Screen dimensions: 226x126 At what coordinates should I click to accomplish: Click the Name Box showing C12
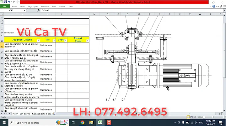coord(12,10)
